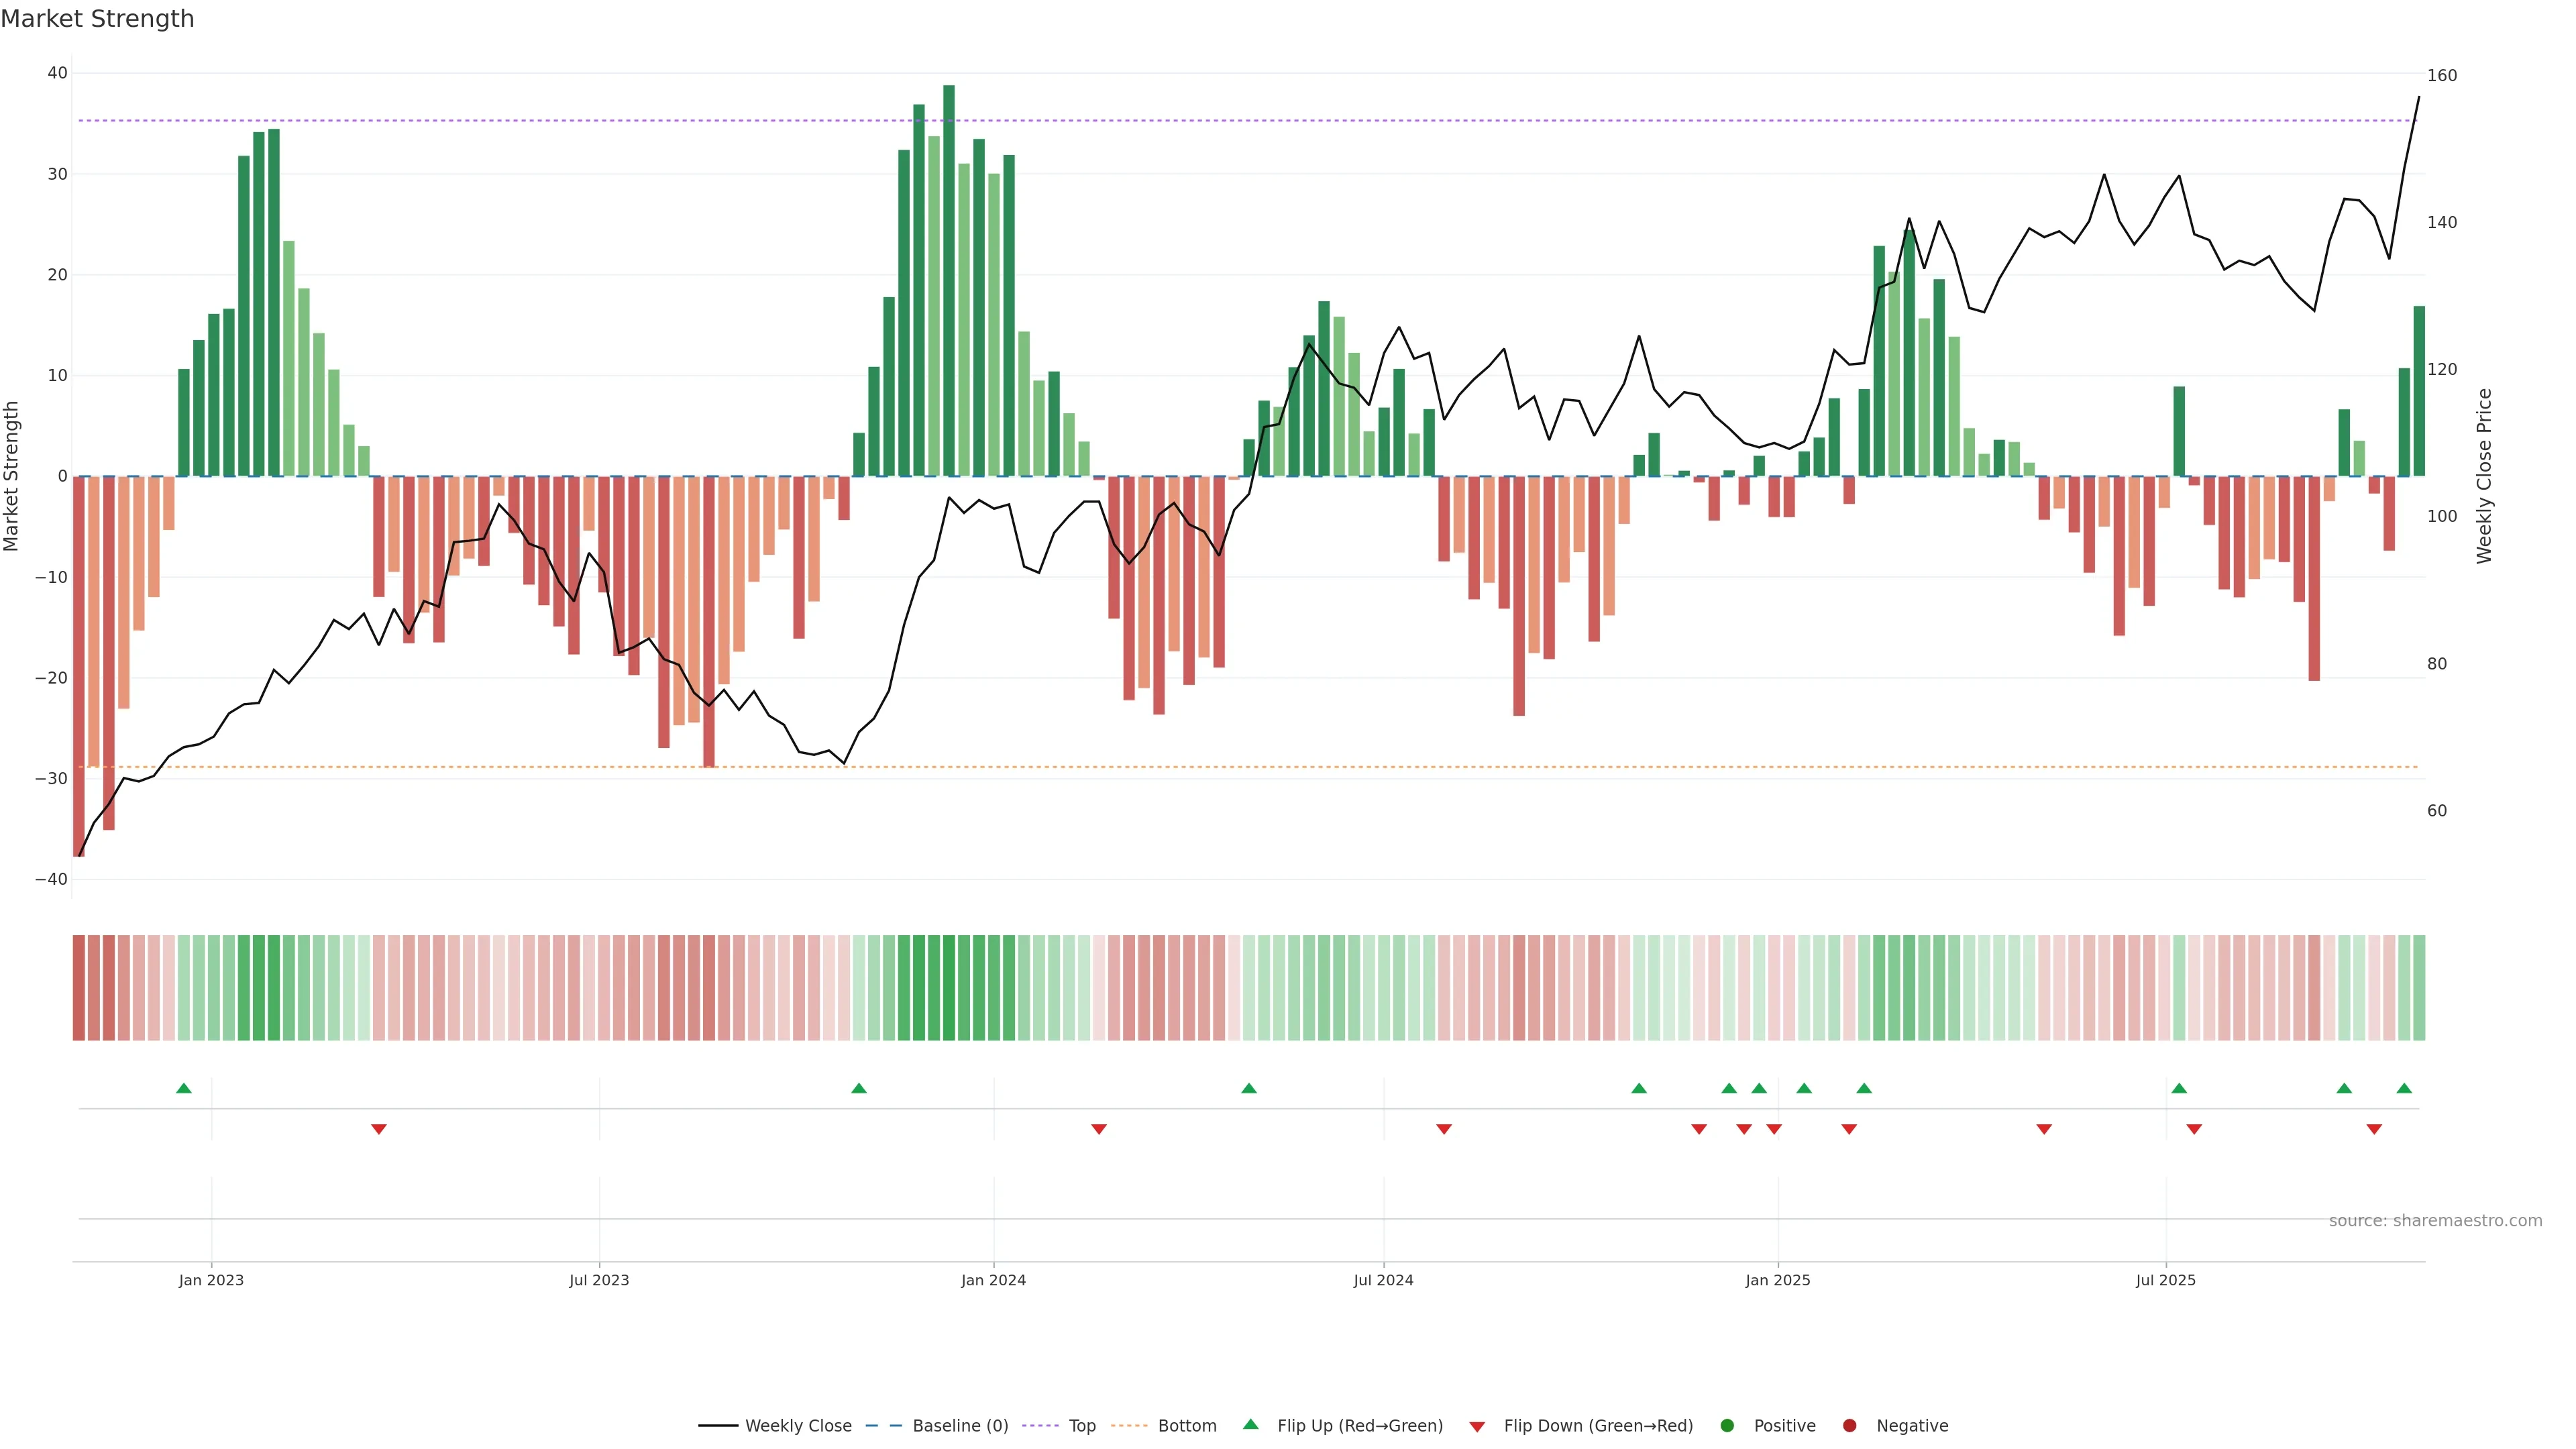The height and width of the screenshot is (1449, 2576).
Task: Click the Market Strength chart title
Action: (97, 19)
